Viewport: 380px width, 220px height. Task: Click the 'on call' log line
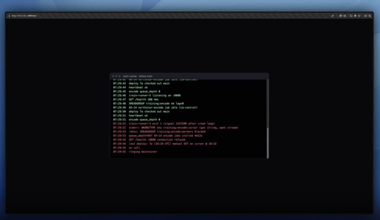(x=126, y=147)
